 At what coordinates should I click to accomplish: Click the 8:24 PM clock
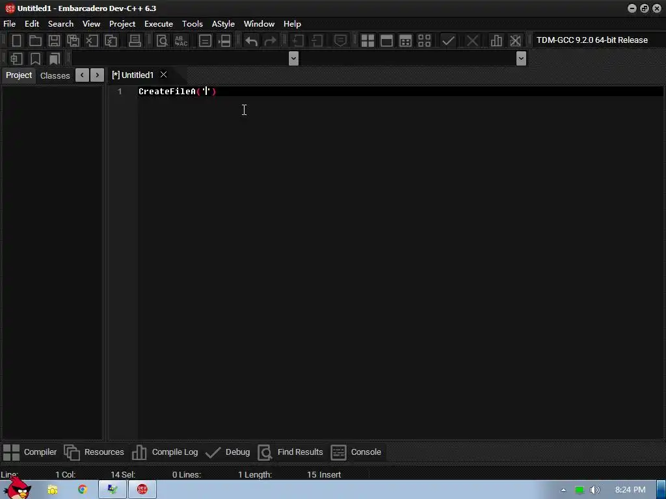[x=630, y=490]
